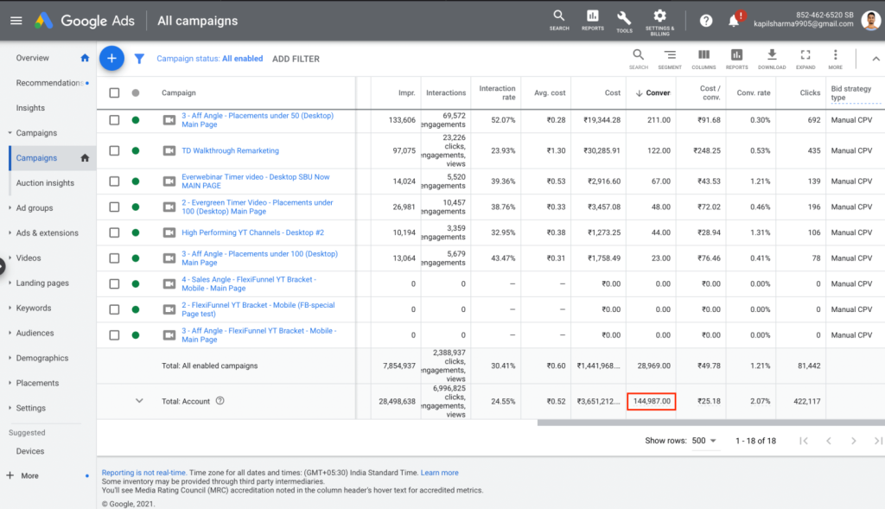Viewport: 885px width, 509px height.
Task: Tick the select-all campaigns checkbox
Action: (115, 92)
